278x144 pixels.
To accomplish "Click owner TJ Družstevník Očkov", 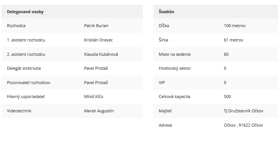I will tap(244, 111).
